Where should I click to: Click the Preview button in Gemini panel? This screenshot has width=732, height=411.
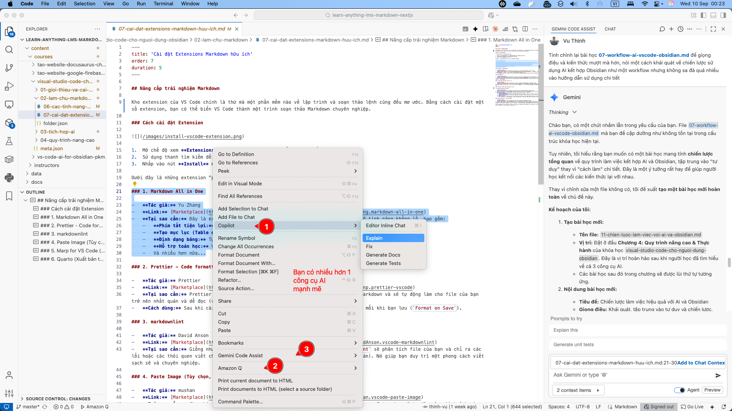[712, 390]
